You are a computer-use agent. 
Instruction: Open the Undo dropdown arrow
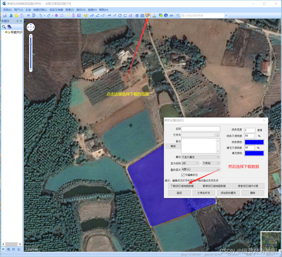[x=45, y=16]
